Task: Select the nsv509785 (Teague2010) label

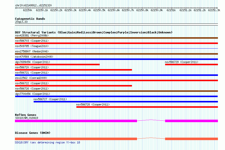Action: [32, 46]
